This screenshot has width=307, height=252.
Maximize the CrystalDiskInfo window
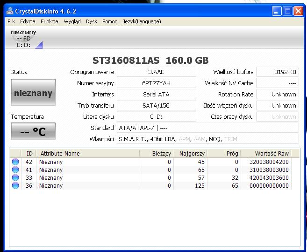point(287,11)
